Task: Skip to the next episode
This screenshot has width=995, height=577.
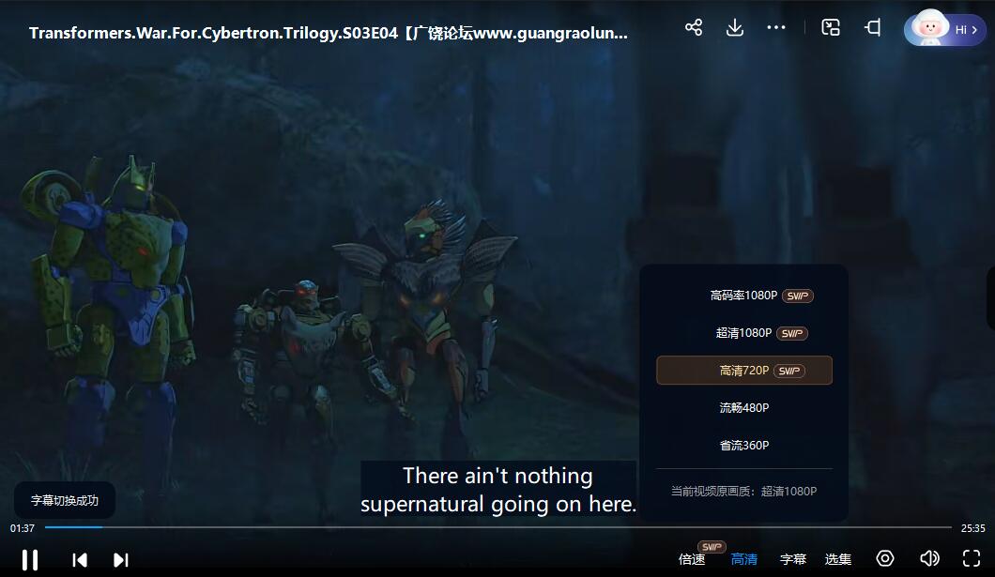Action: [121, 560]
